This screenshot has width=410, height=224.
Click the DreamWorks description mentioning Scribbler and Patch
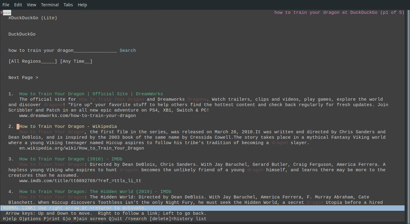(x=198, y=105)
